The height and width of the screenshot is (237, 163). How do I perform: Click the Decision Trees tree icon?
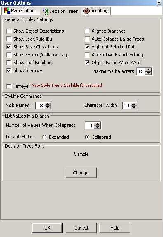[x=45, y=12]
